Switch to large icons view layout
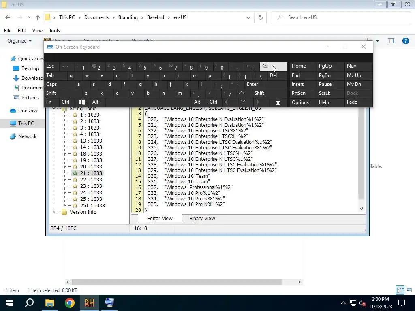This screenshot has width=415, height=311. (x=409, y=290)
